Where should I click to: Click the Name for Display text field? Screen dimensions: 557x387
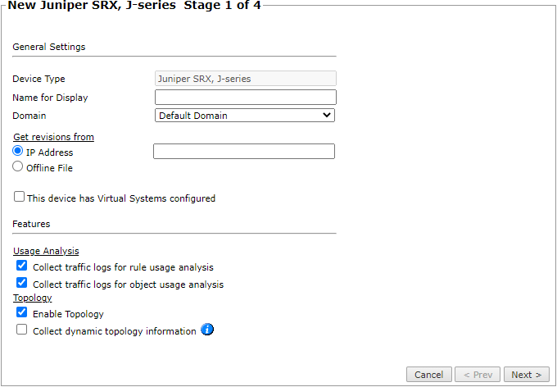click(x=246, y=97)
